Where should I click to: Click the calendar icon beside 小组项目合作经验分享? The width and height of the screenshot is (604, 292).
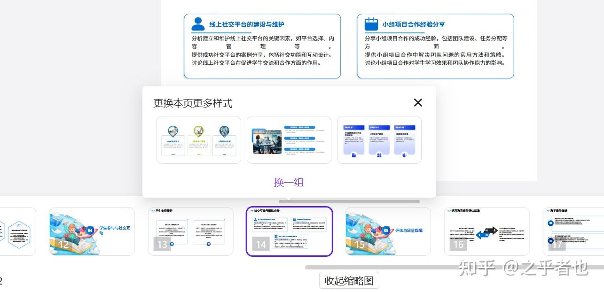click(371, 24)
